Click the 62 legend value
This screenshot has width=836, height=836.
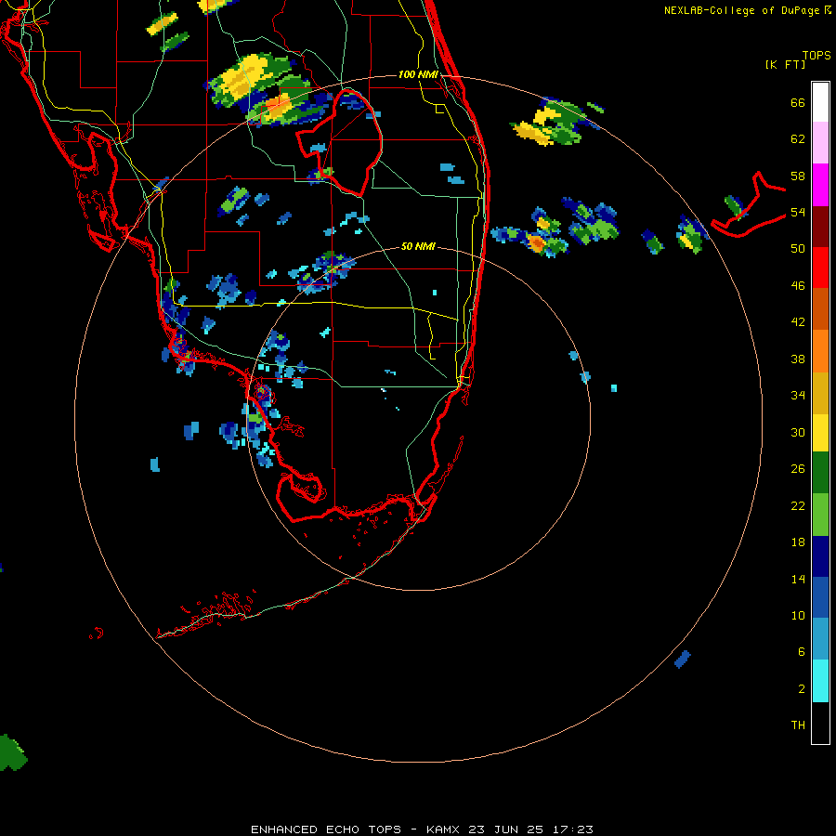click(798, 139)
